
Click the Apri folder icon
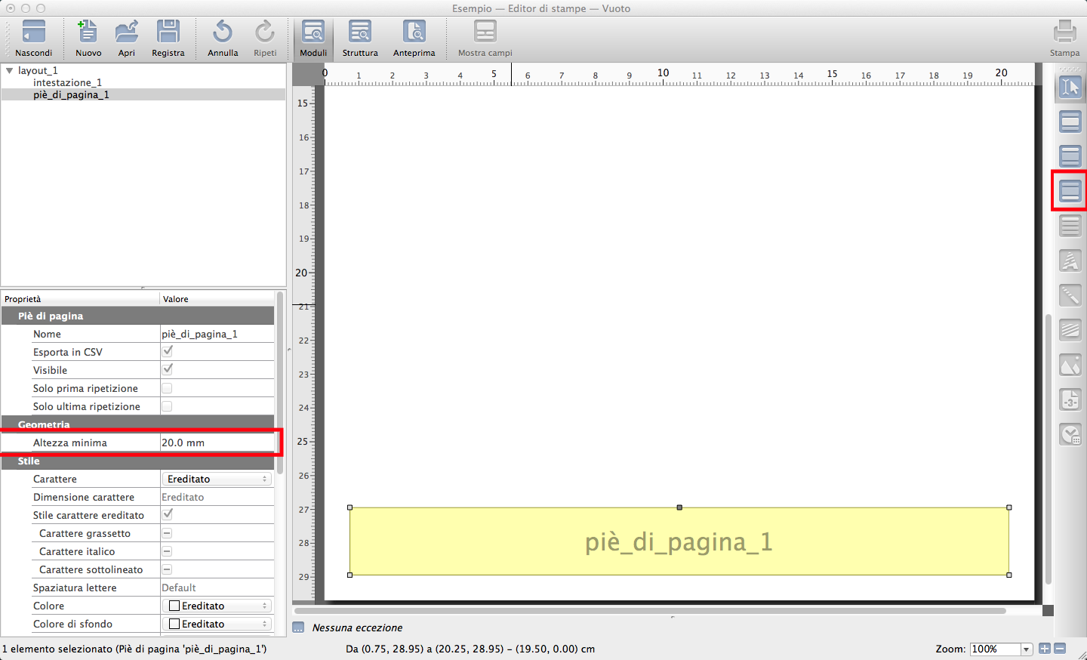click(x=126, y=32)
